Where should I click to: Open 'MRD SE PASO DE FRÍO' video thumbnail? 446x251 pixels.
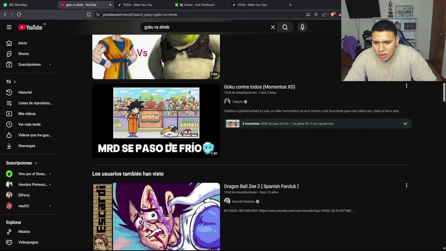156,121
